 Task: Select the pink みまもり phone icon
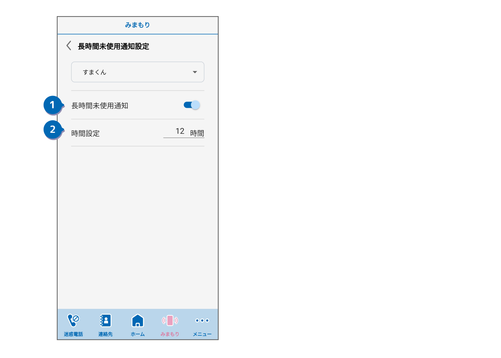170,320
